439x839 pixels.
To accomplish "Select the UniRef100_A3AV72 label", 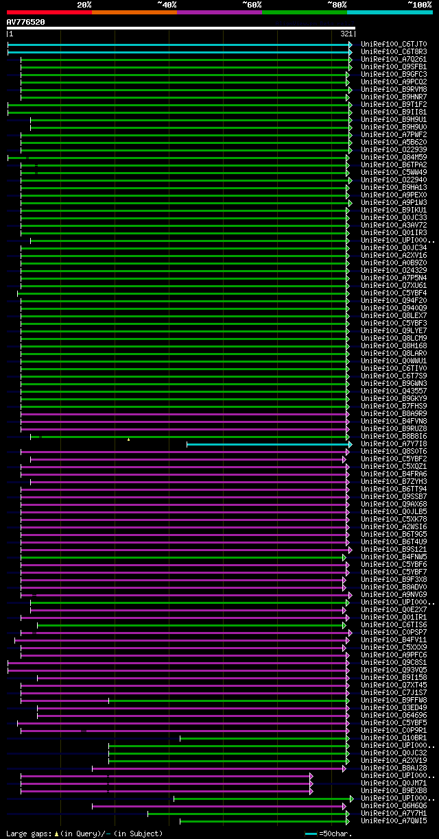I will click(x=394, y=226).
